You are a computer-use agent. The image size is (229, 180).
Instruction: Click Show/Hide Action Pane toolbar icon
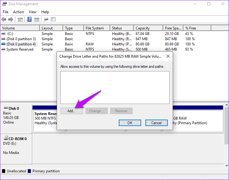pos(37,20)
